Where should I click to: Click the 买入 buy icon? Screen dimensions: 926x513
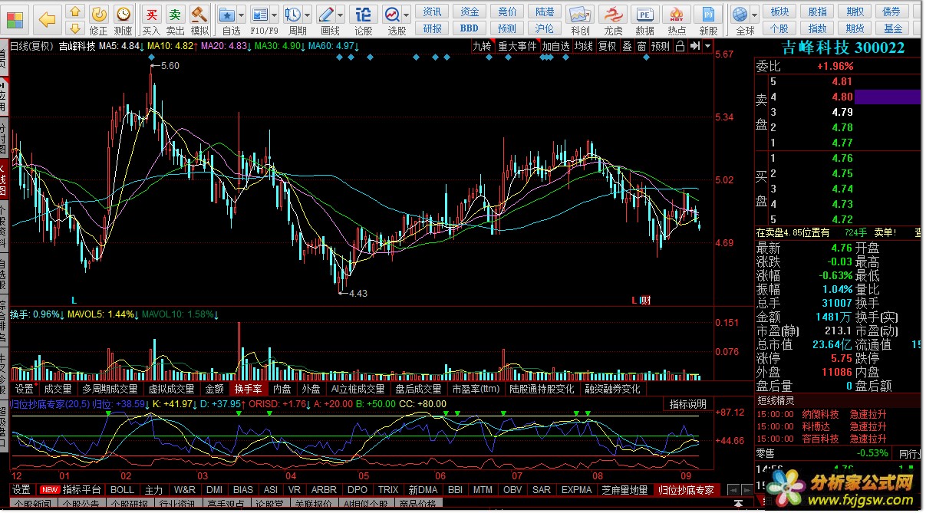tap(152, 20)
